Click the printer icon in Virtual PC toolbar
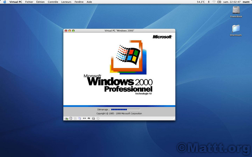Screen dimensions: 252x157 click(x=93, y=118)
